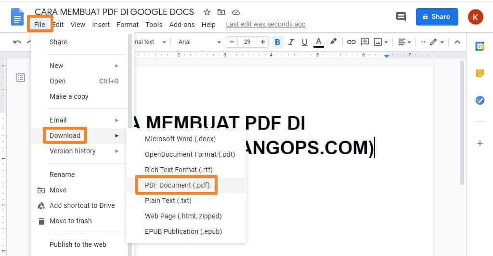Hide the menus with chevron
493x256 pixels.
tap(457, 42)
